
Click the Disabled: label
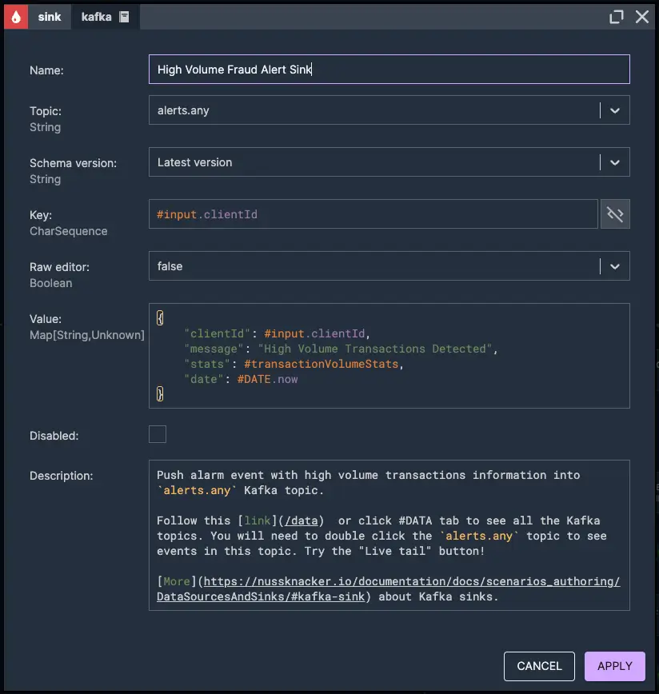pos(54,436)
